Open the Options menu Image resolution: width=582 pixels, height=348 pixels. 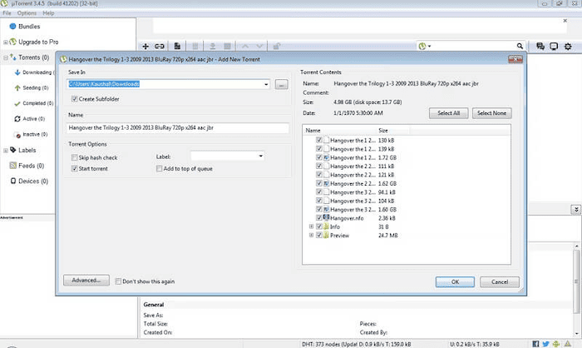coord(27,13)
